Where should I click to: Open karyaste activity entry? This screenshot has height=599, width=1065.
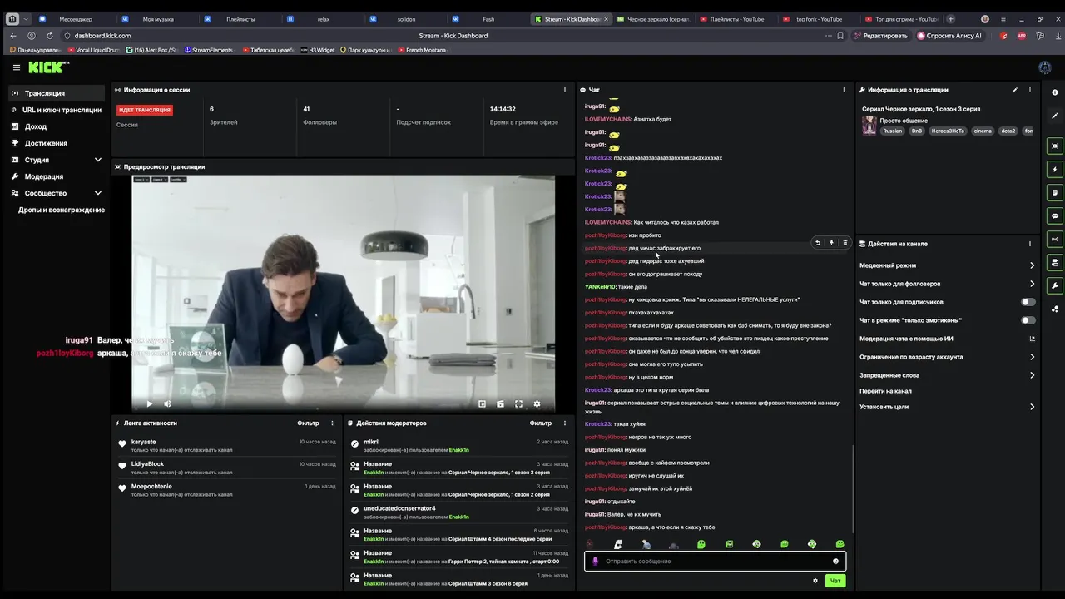coord(227,445)
